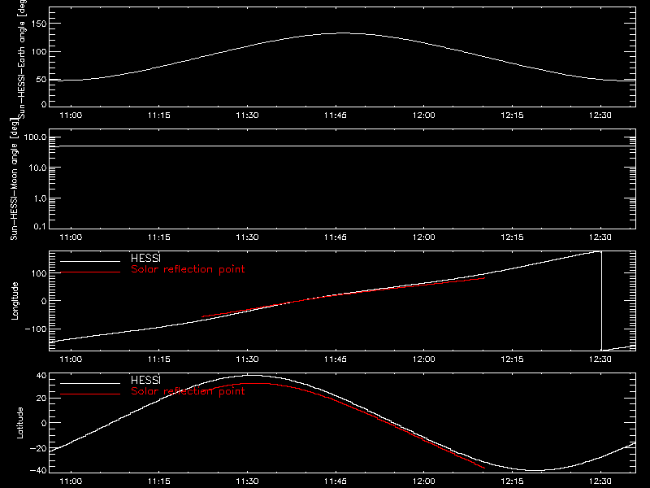Click the flat Sun-HESSI-Moon angle line
Screen dimensions: 650x488
coord(342,146)
